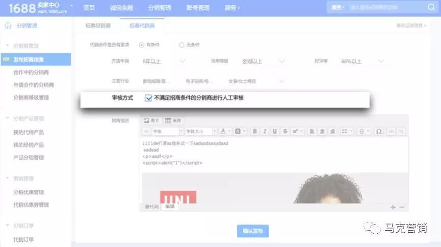Switch editor to 编辑 edit view
The width and height of the screenshot is (441, 247).
170,207
